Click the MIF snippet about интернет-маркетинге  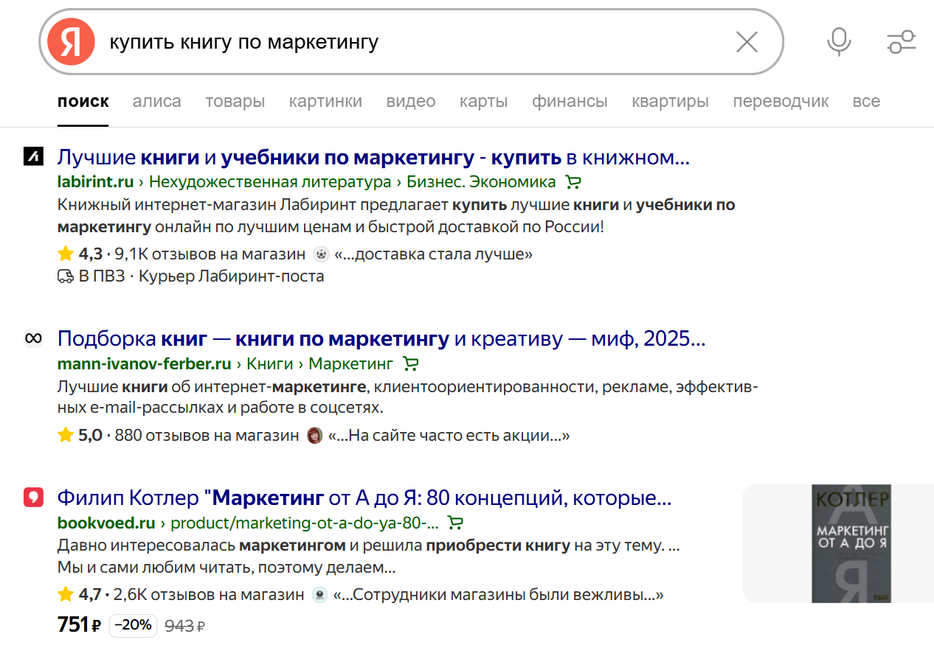point(407,397)
